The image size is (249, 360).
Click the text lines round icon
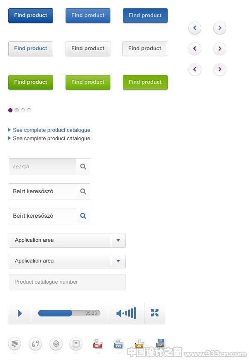tap(15, 344)
